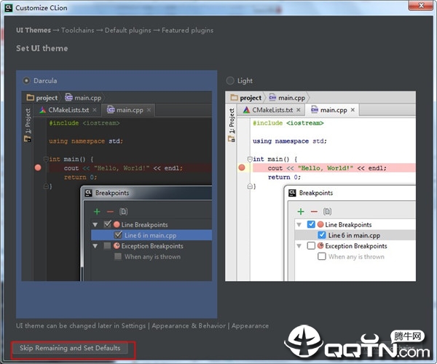Viewport: 437px width, 364px height.
Task: Click Hello World cout line in Light editor
Action: point(334,168)
